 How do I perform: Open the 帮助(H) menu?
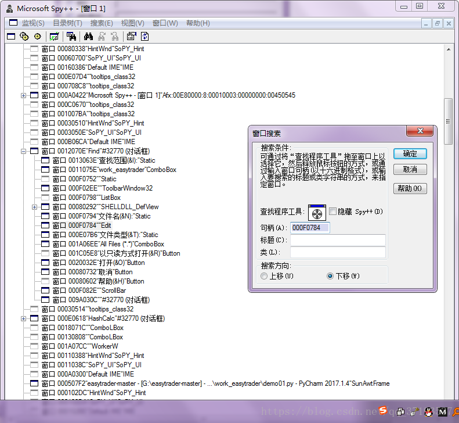click(x=198, y=23)
